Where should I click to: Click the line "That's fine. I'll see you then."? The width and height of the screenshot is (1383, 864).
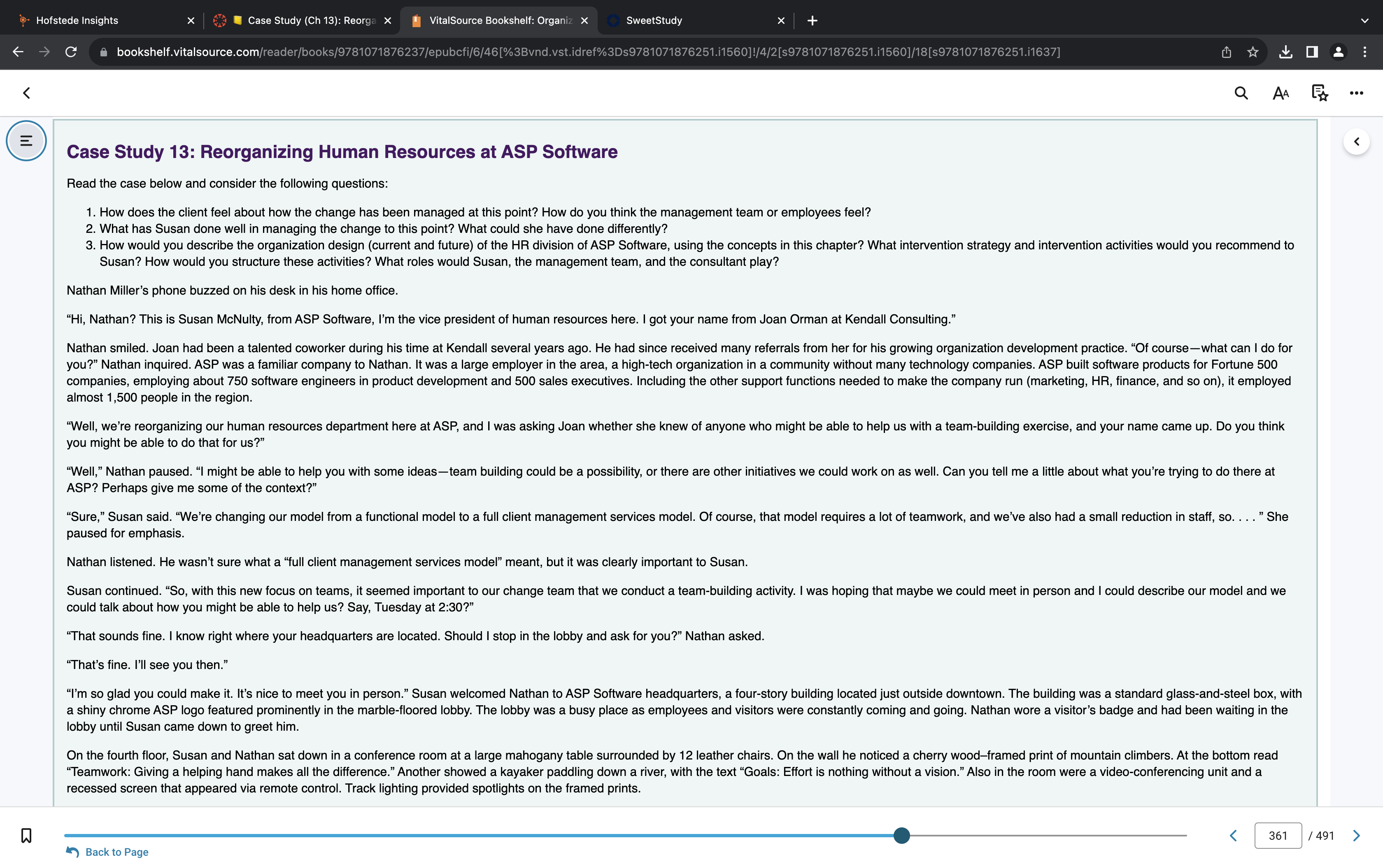tap(147, 665)
